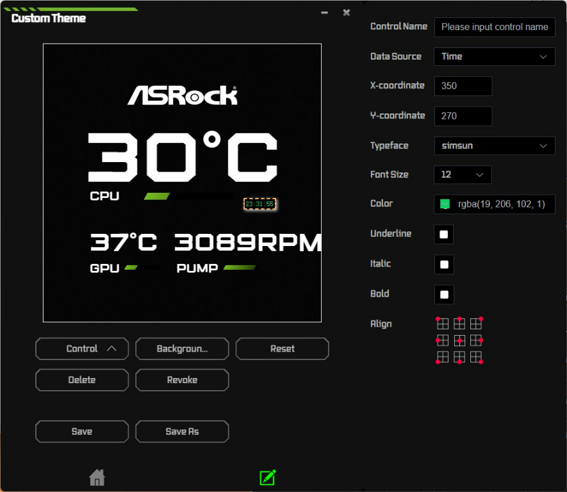The width and height of the screenshot is (567, 492).
Task: Open the Data Source dropdown
Action: coord(494,56)
